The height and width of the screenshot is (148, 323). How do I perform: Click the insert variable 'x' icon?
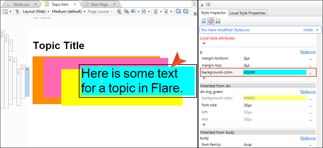tap(156, 11)
